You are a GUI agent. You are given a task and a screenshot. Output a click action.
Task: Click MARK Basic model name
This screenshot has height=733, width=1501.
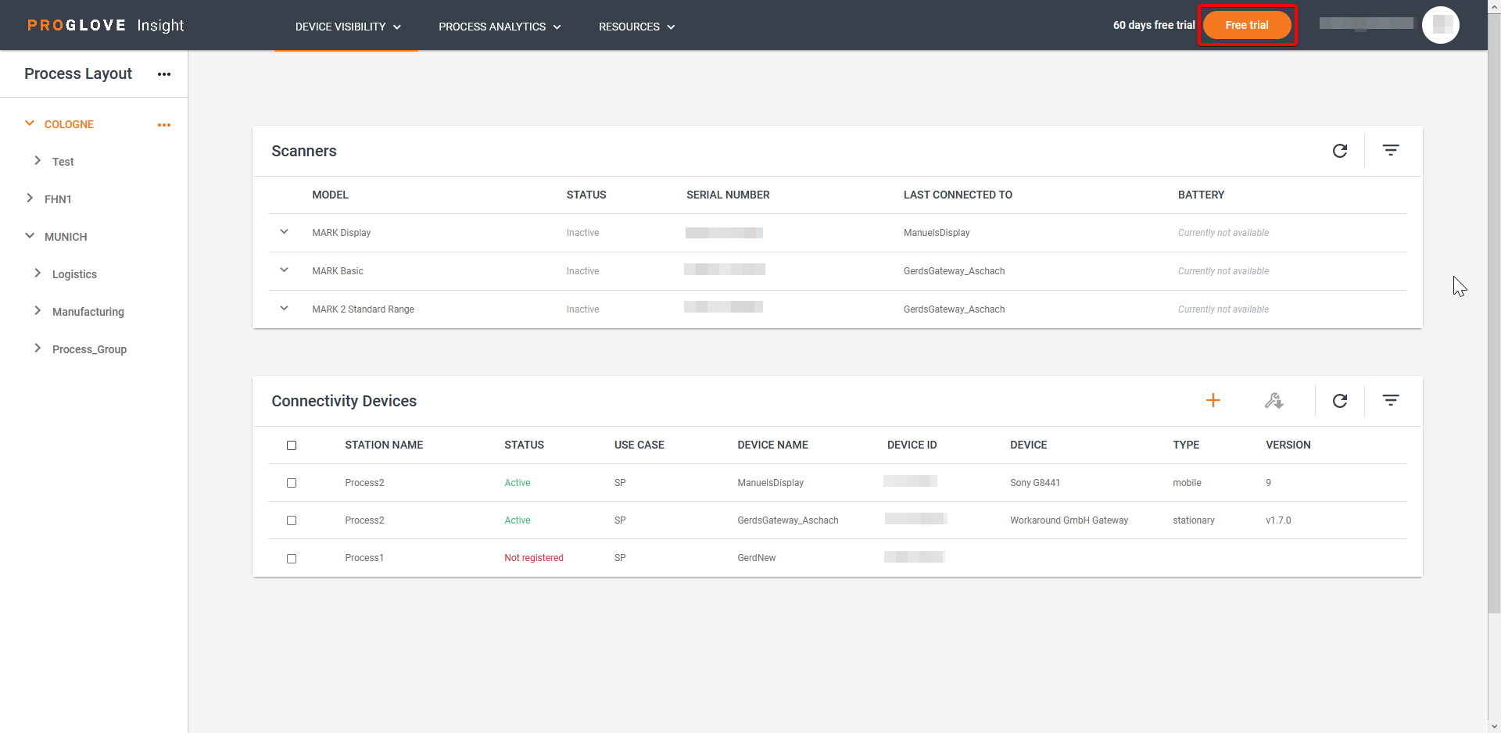coord(337,271)
